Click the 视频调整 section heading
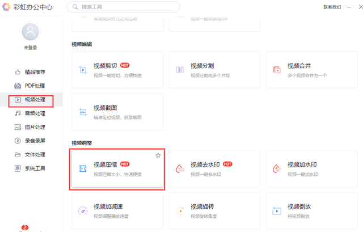This screenshot has width=363, height=232. 82,143
